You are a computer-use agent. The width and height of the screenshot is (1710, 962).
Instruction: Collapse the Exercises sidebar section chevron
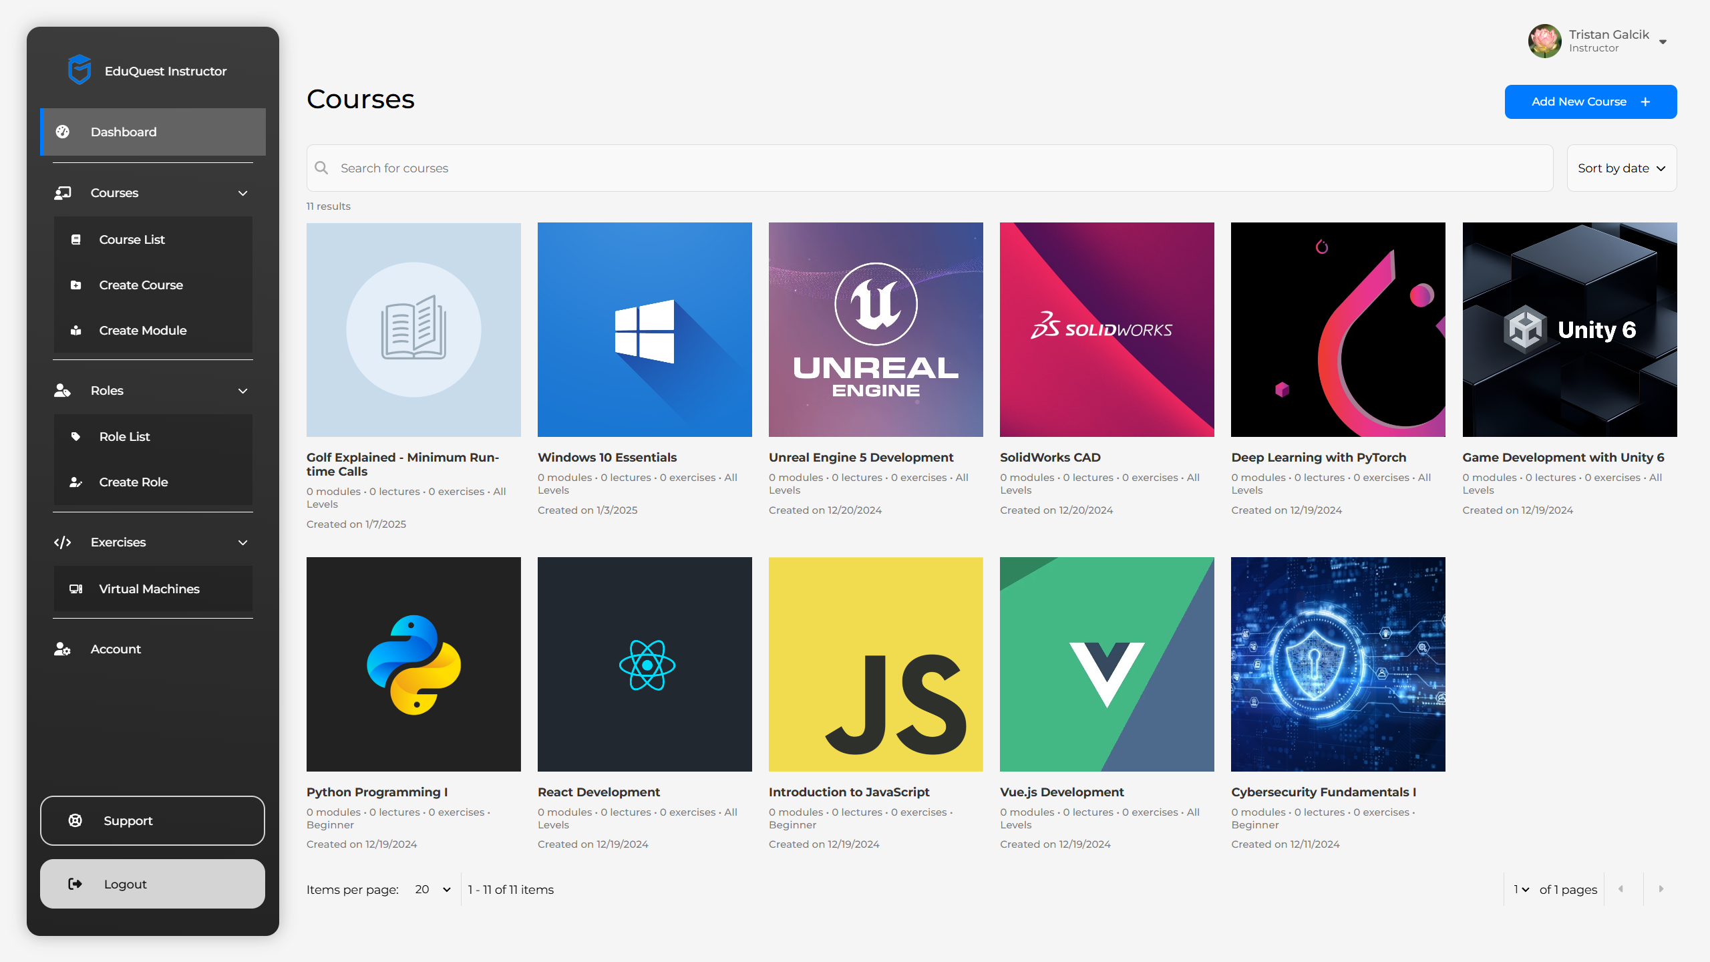coord(243,542)
